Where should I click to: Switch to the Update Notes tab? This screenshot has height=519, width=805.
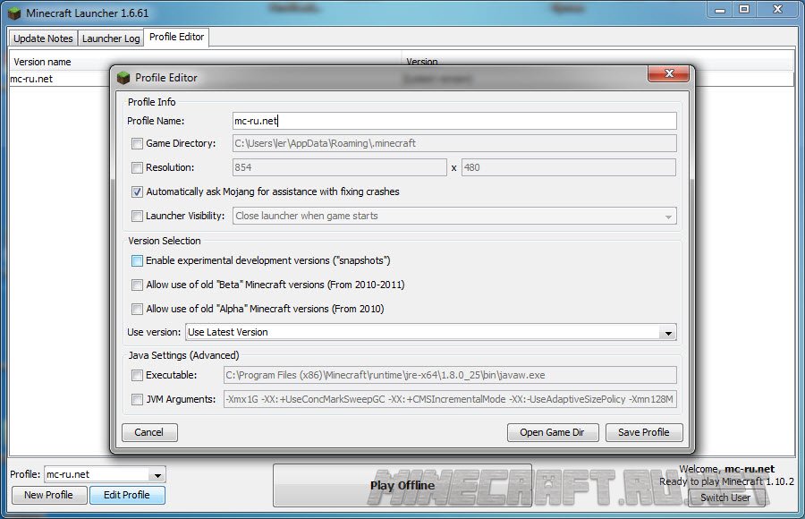(43, 38)
